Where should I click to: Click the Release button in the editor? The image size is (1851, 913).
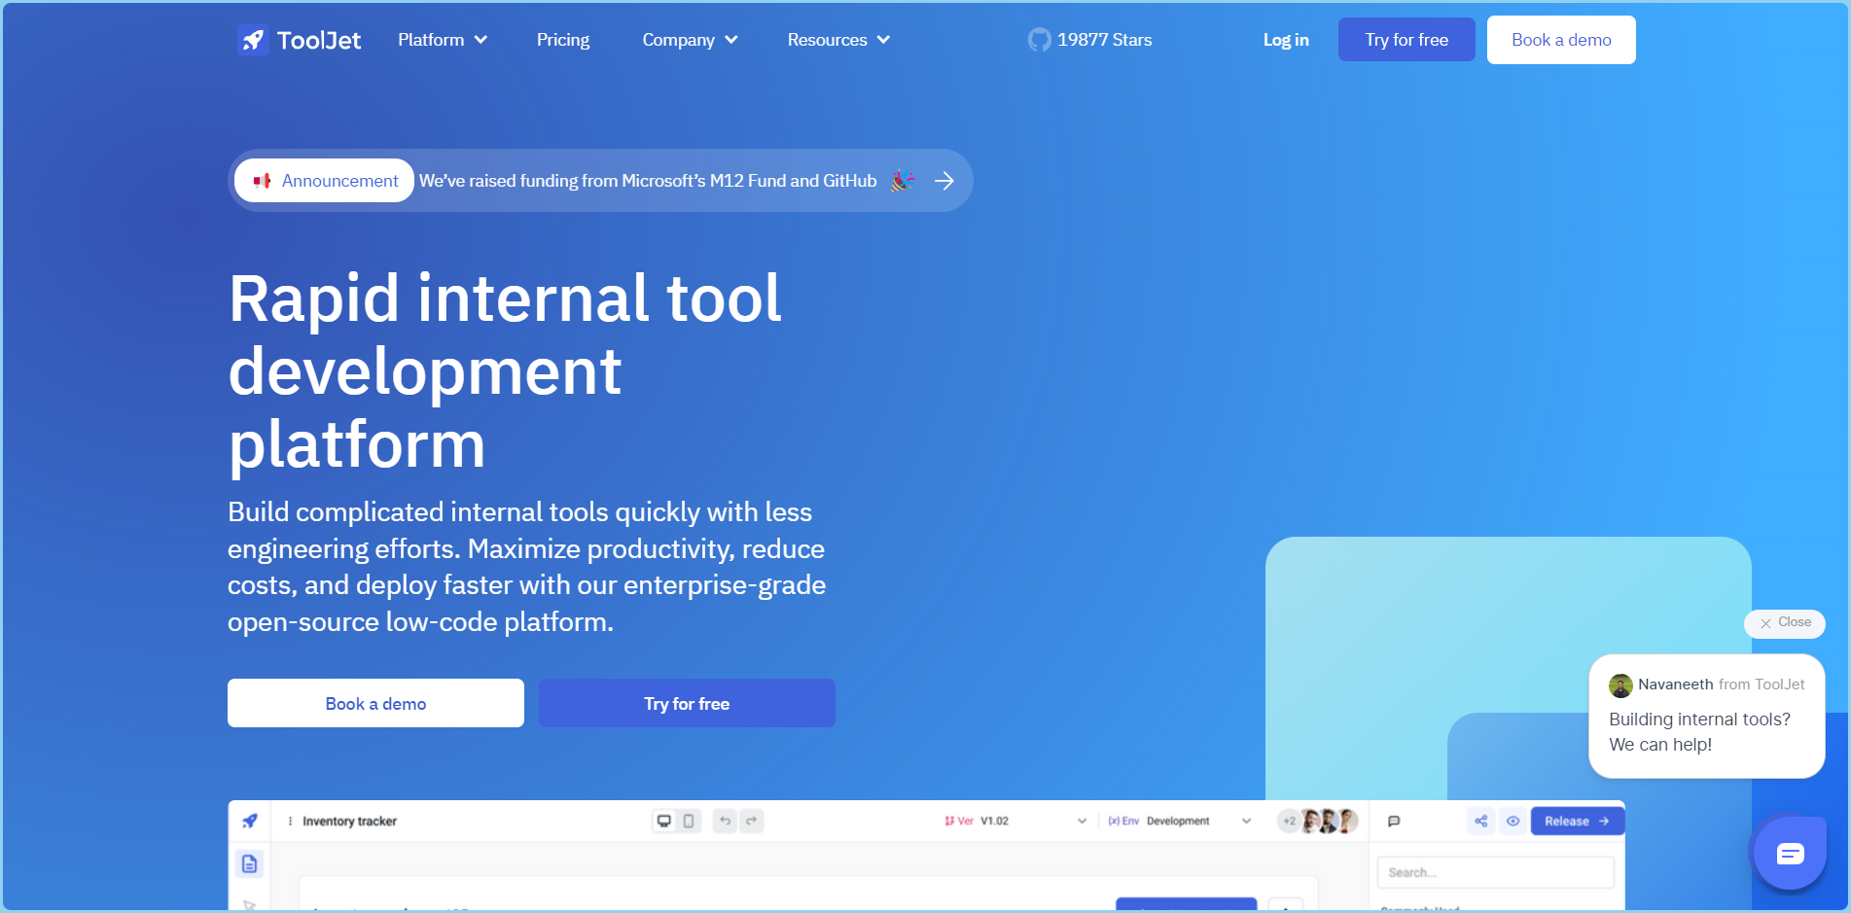click(1576, 821)
